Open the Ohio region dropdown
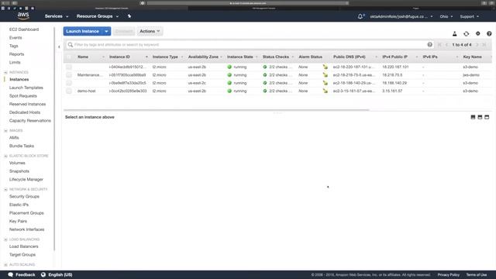The image size is (496, 279). (x=446, y=16)
